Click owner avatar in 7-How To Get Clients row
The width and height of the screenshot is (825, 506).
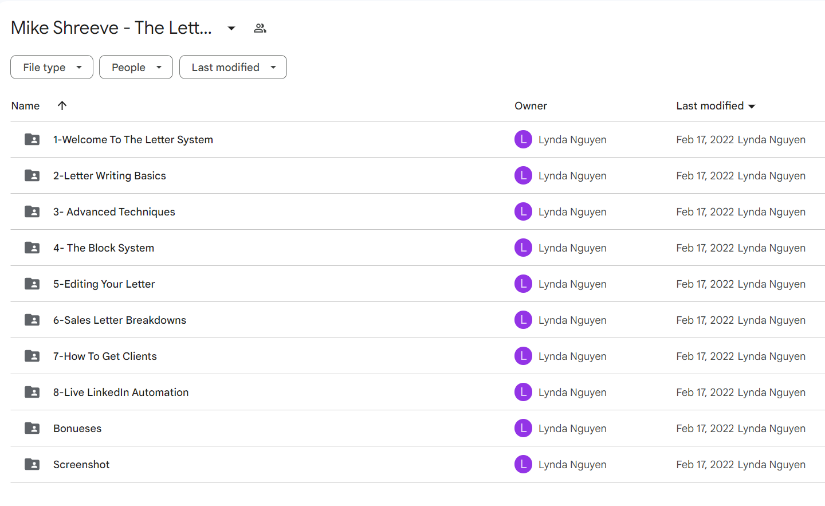[x=523, y=356]
